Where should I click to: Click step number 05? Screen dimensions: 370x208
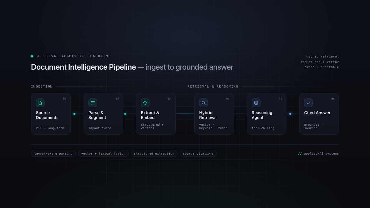click(x=280, y=99)
